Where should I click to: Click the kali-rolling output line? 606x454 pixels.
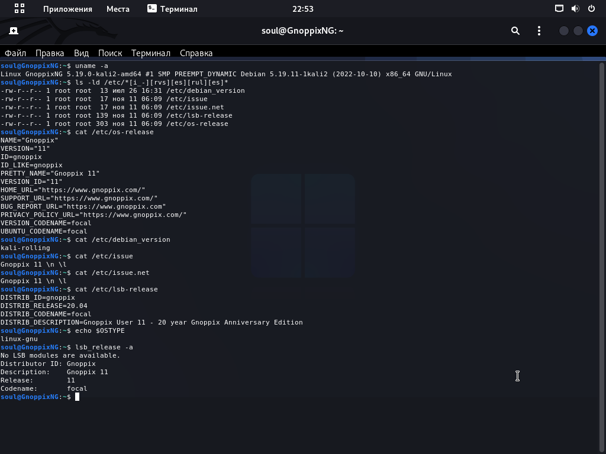[25, 248]
